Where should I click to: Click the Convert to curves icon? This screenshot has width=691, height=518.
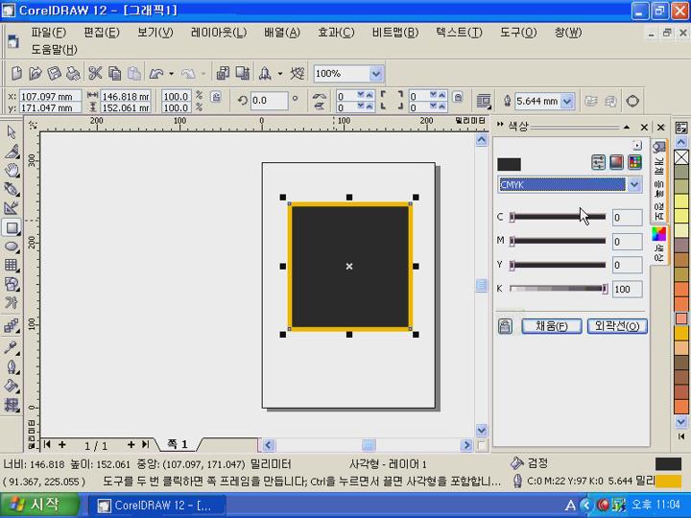(x=632, y=101)
